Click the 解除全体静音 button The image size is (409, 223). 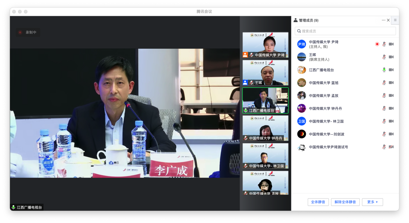(345, 202)
